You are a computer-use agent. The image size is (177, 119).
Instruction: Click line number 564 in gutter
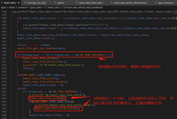point(4,98)
